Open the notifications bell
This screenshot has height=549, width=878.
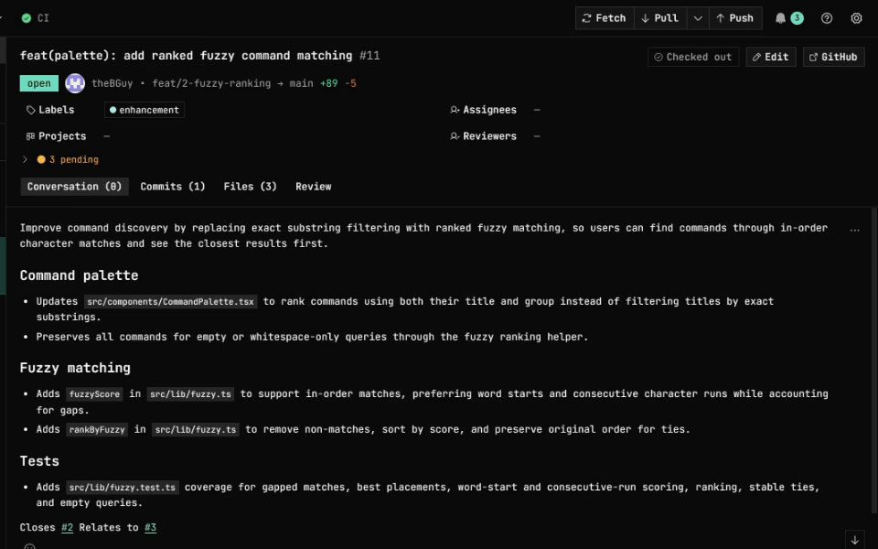[780, 18]
